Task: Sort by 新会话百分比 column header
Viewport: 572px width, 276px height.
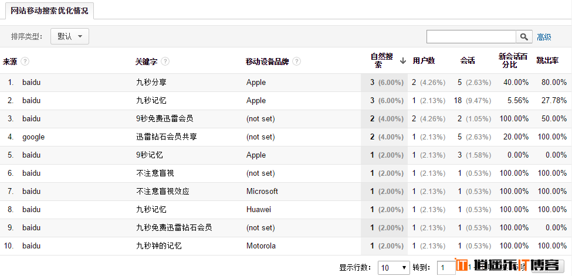Action: click(x=513, y=61)
